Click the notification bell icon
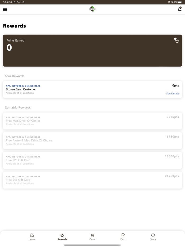185x247 pixels. coord(180,9)
